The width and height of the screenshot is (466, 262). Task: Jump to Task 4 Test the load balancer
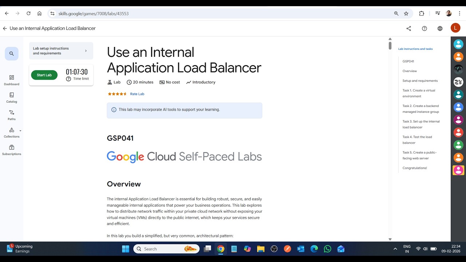coord(417,140)
